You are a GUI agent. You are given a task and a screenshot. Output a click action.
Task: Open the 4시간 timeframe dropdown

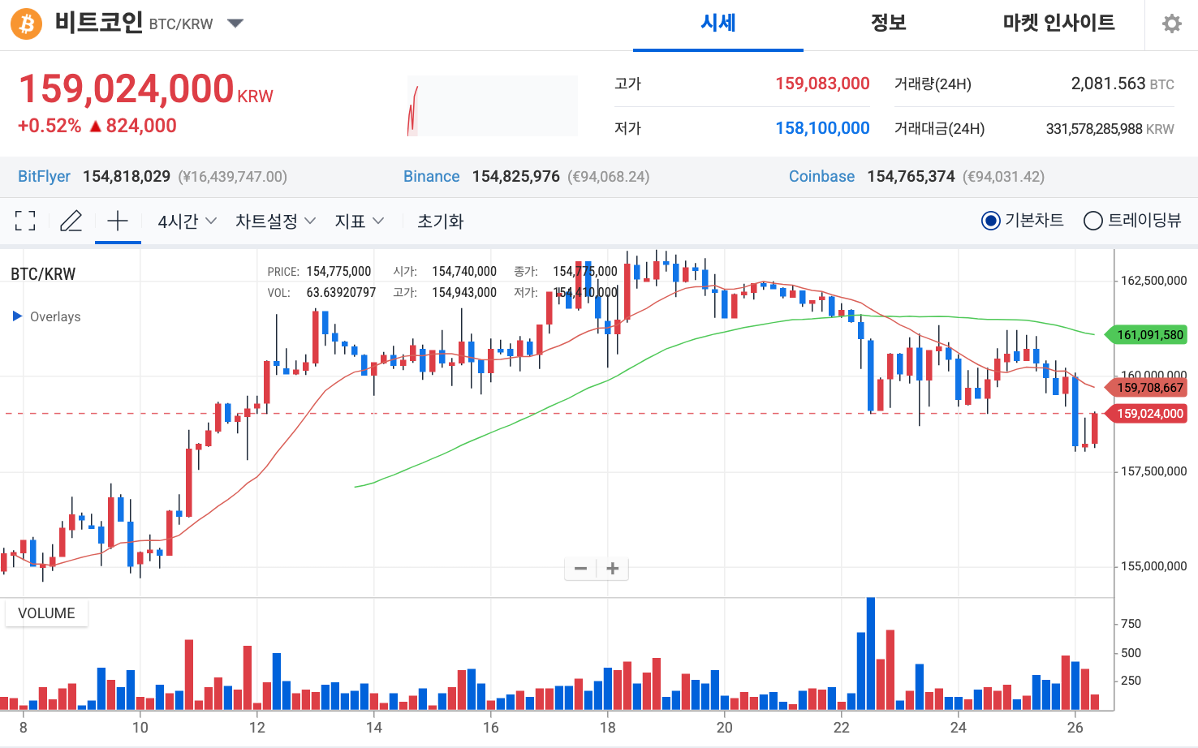[186, 220]
